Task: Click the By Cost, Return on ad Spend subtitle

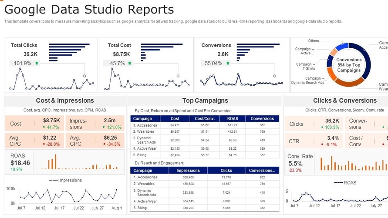Action: tap(183, 111)
